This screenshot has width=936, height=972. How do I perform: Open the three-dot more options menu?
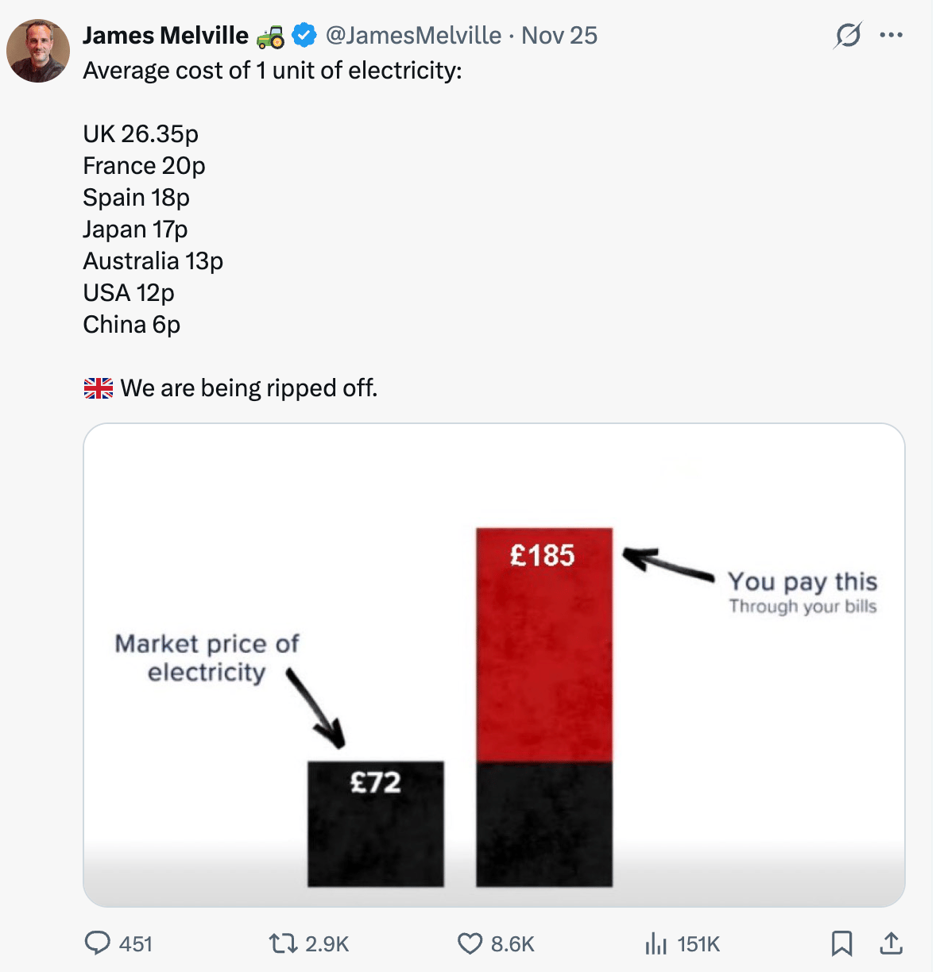click(x=892, y=35)
